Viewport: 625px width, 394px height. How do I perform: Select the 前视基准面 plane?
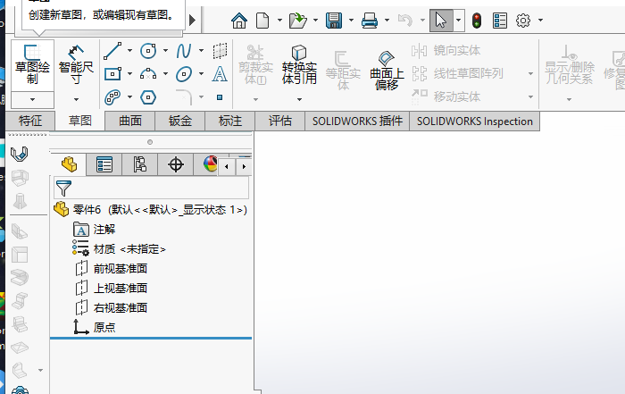tap(112, 268)
